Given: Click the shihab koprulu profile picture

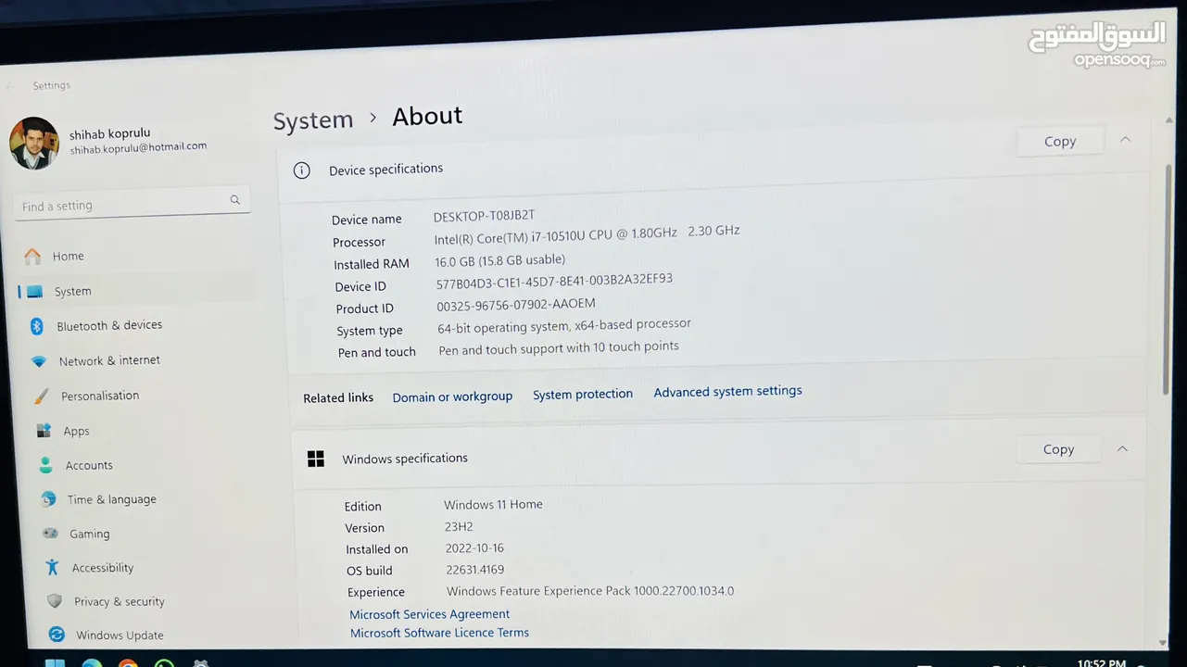Looking at the screenshot, I should click(x=34, y=144).
